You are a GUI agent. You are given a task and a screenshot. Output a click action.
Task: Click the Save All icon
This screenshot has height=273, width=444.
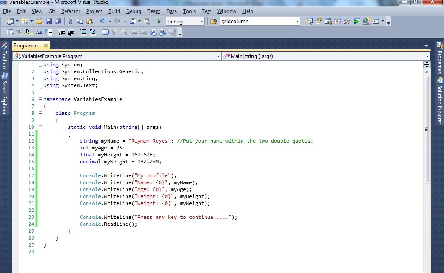pyautogui.click(x=58, y=21)
